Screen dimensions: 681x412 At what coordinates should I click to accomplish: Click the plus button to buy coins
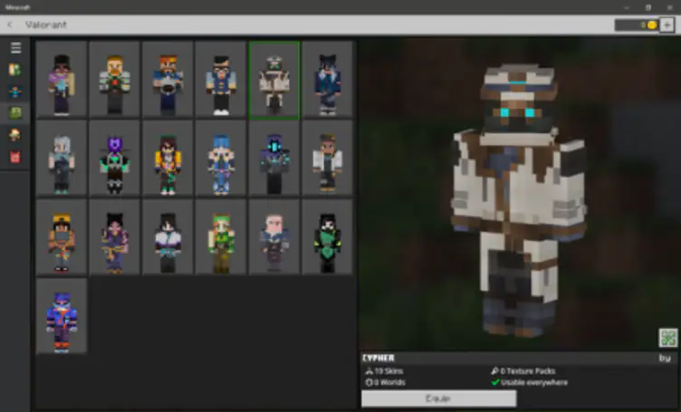(667, 25)
